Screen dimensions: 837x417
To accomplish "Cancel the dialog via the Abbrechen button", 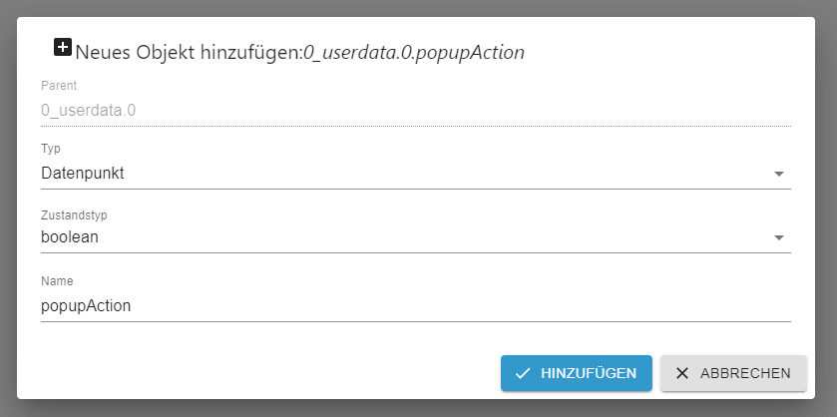I will tap(732, 373).
